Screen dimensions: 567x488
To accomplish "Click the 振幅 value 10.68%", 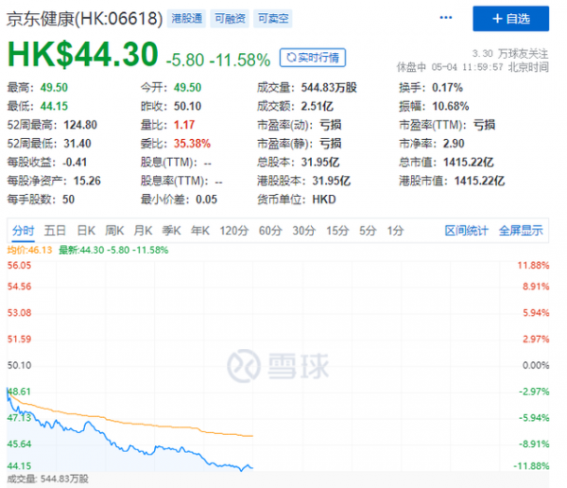I will (x=451, y=107).
